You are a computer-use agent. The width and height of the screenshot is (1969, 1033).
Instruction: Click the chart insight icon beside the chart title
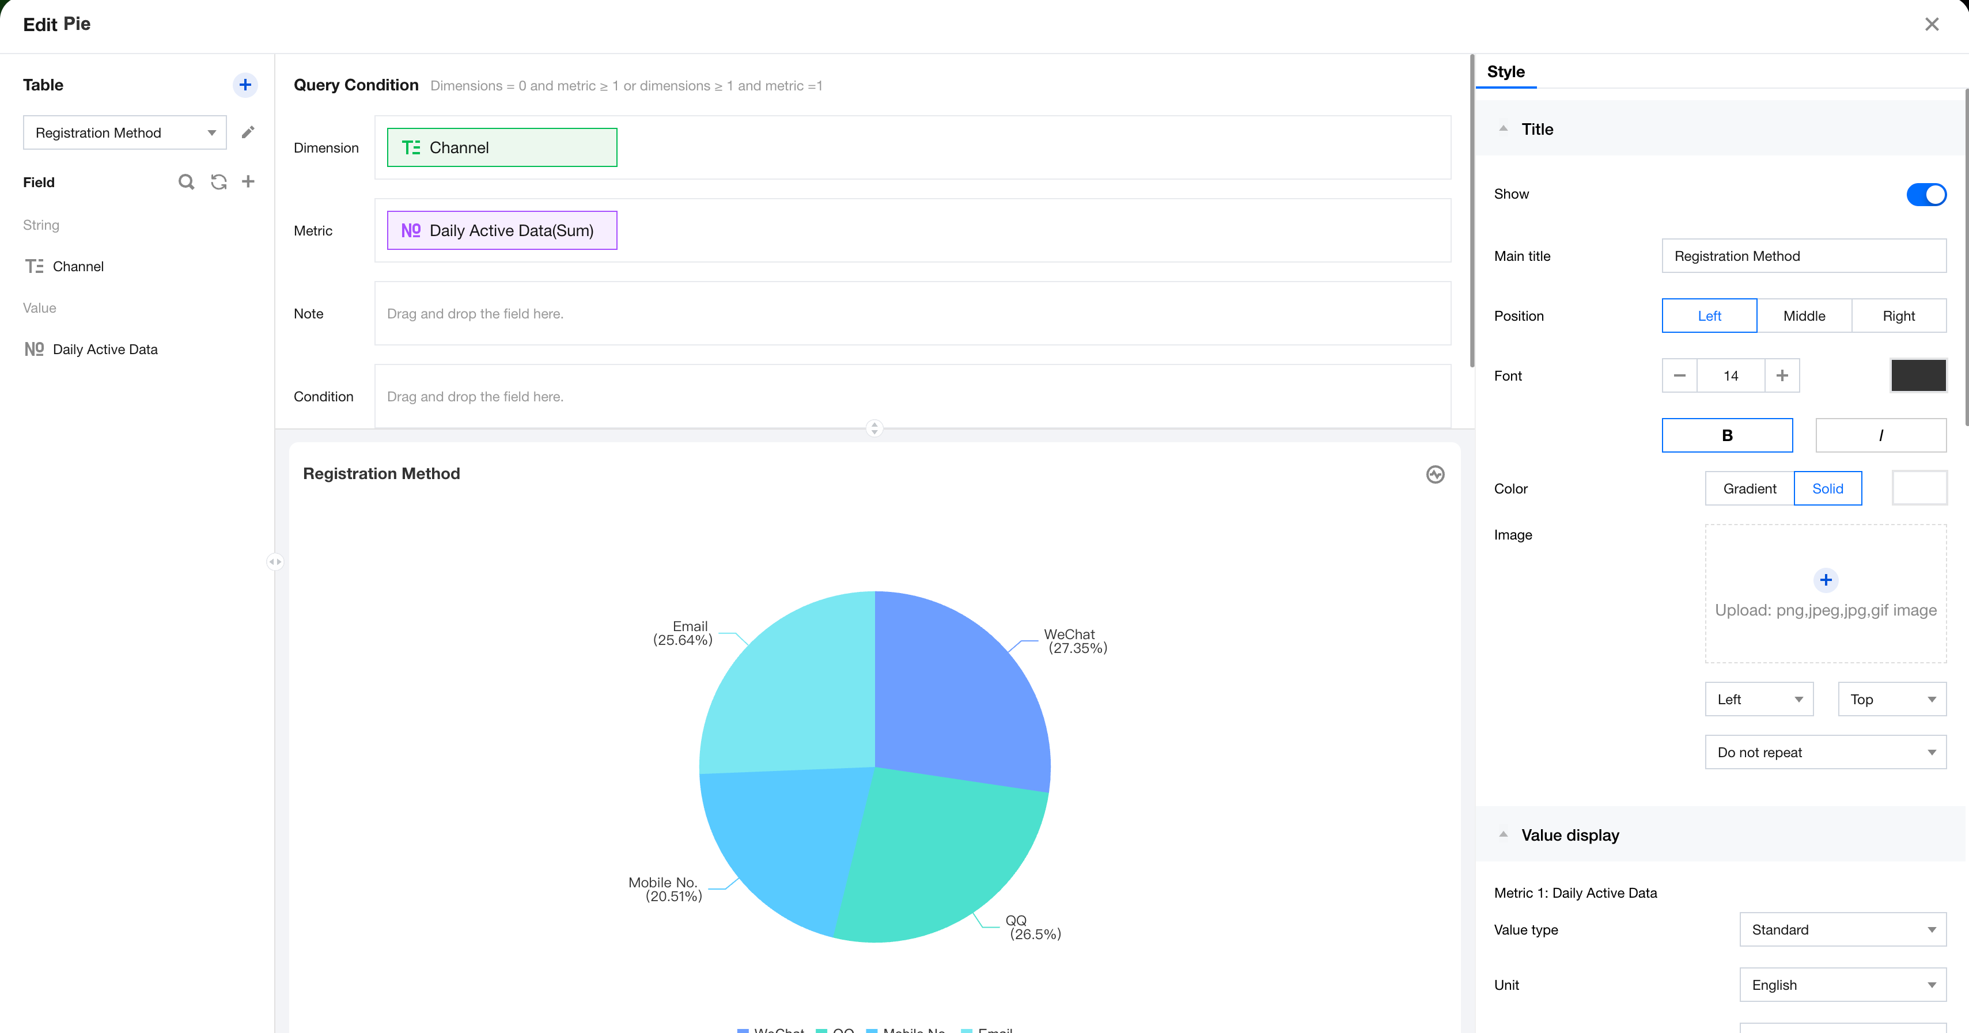tap(1435, 474)
